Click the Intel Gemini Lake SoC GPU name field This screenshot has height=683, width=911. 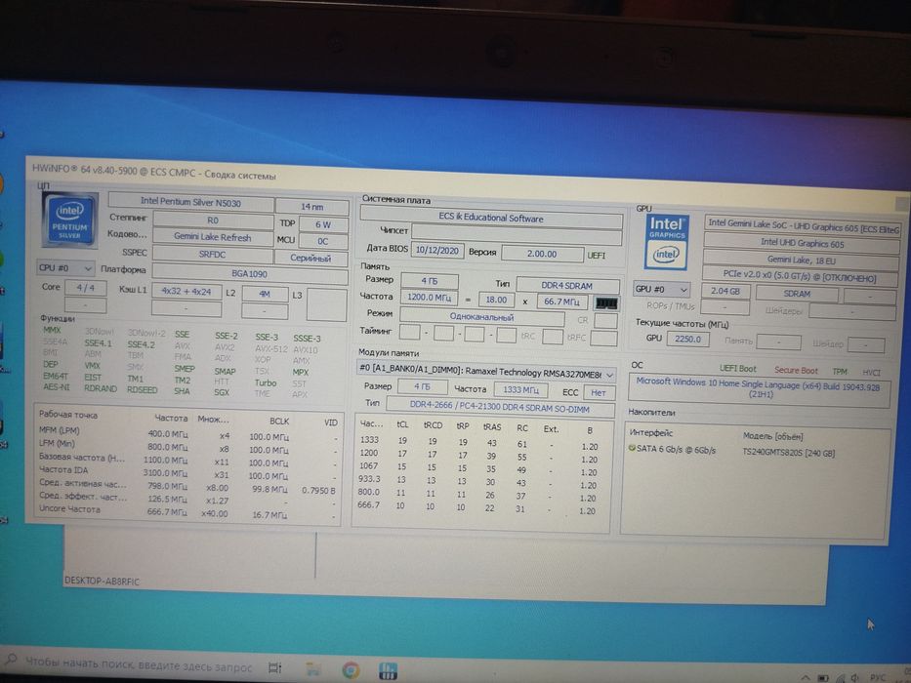(802, 227)
